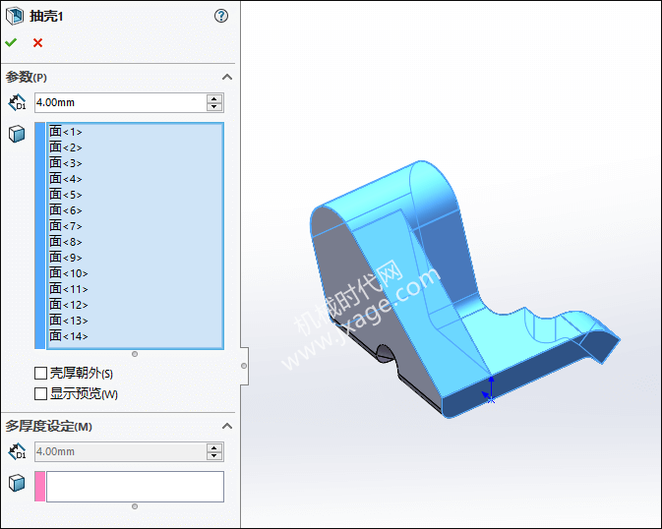The image size is (662, 529).
Task: Select 面<7> in faces list
Action: point(66,226)
